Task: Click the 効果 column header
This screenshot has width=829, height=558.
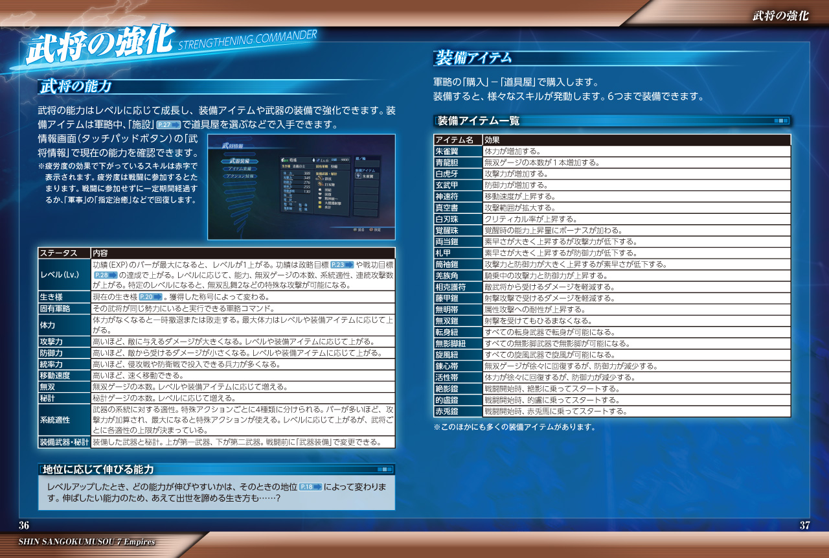Action: click(x=637, y=140)
